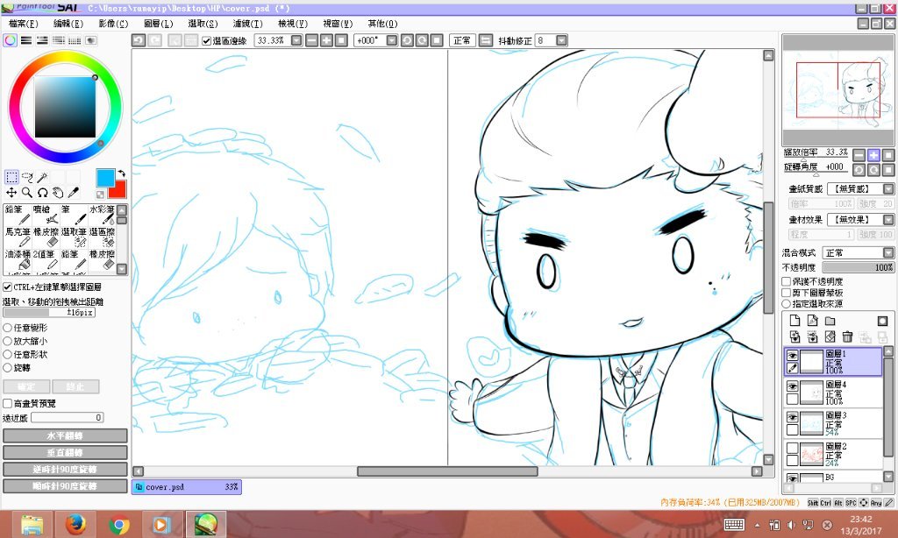Click the red background color swatch
The width and height of the screenshot is (898, 538).
click(119, 189)
